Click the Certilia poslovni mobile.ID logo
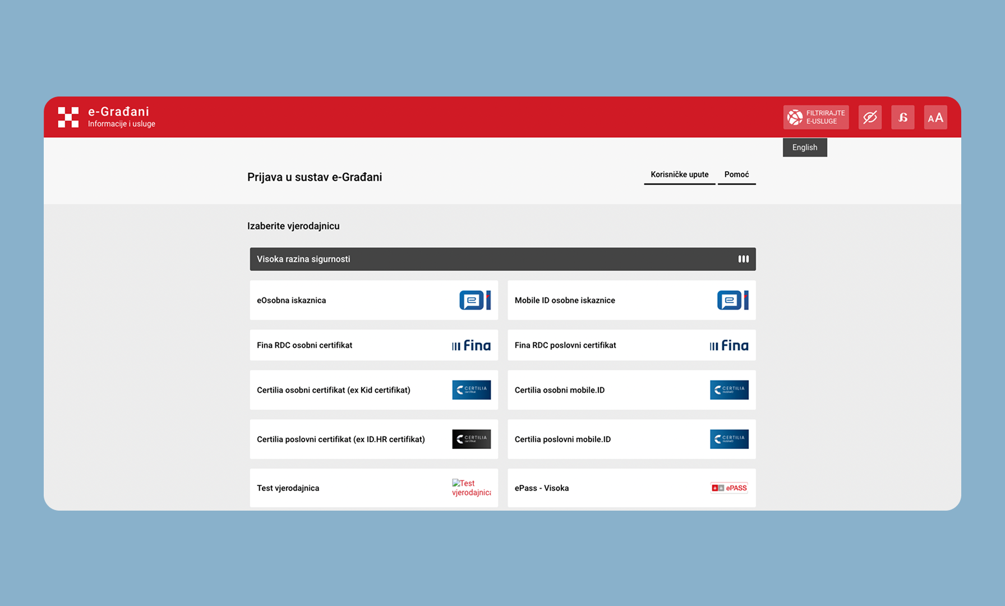The height and width of the screenshot is (606, 1005). 729,439
